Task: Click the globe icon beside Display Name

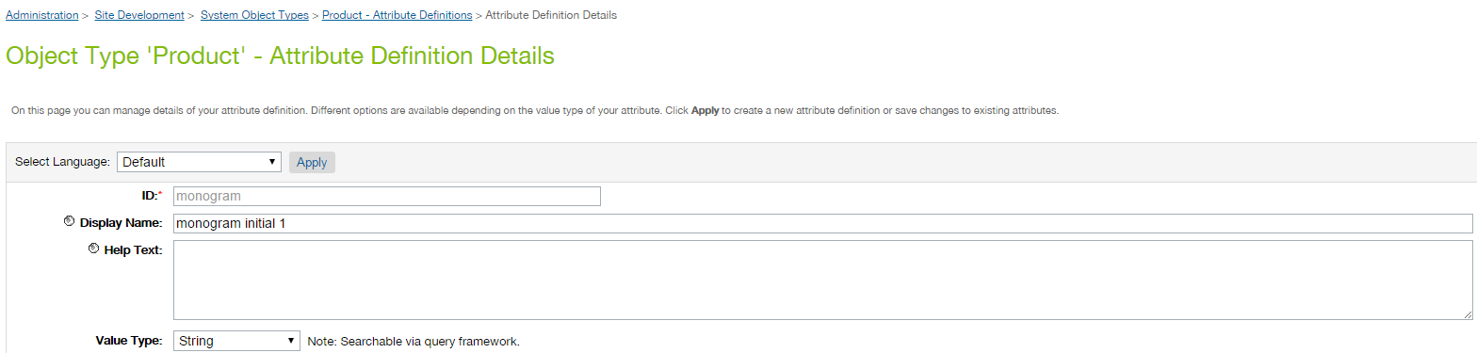Action: (69, 222)
